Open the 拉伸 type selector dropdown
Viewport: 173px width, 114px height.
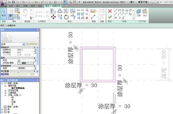[x=23, y=44]
